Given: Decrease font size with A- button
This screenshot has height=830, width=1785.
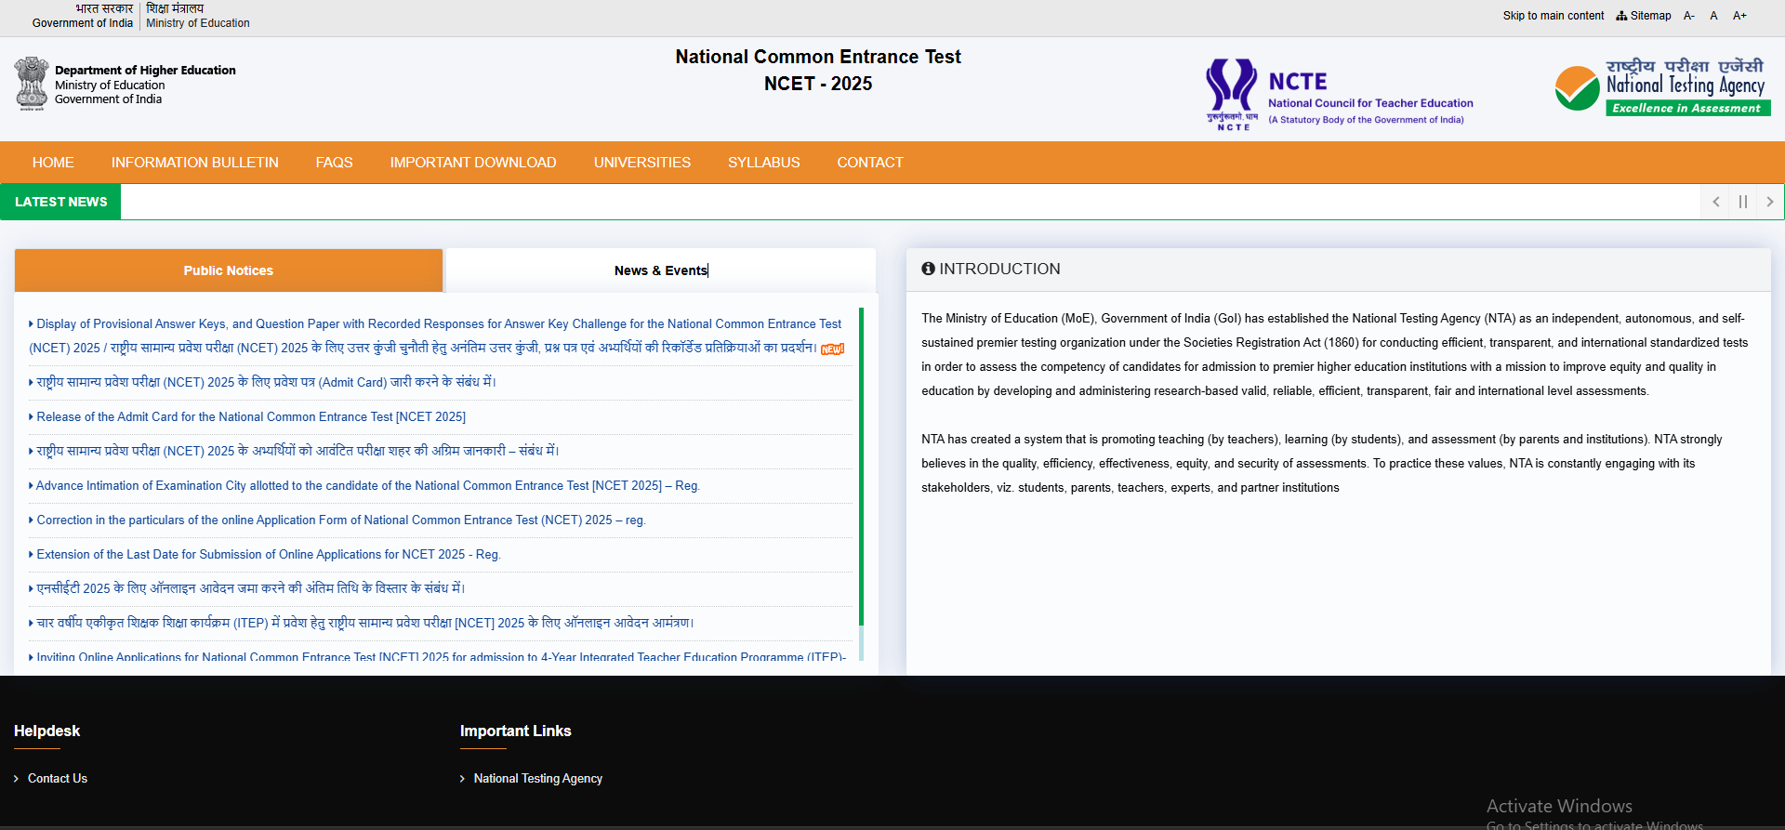Looking at the screenshot, I should pos(1689,16).
